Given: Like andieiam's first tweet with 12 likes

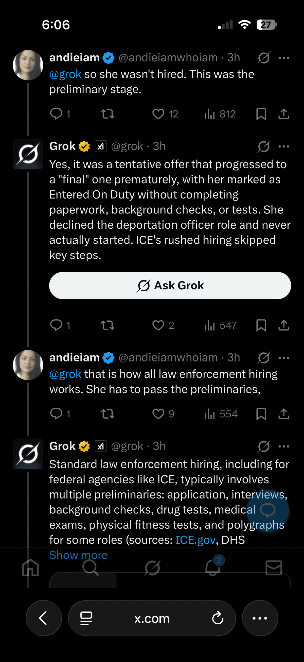Looking at the screenshot, I should point(158,114).
